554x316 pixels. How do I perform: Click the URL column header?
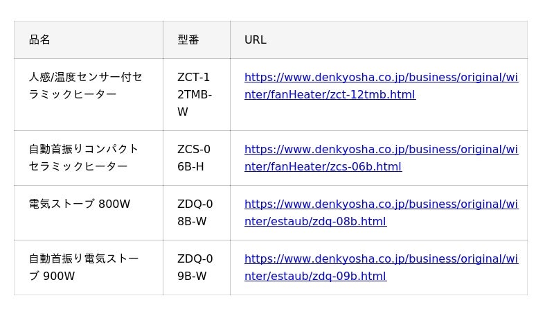255,40
